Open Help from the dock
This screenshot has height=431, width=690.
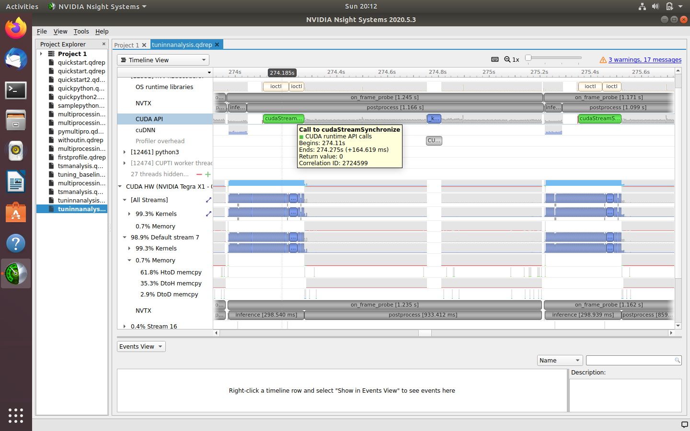(x=16, y=243)
